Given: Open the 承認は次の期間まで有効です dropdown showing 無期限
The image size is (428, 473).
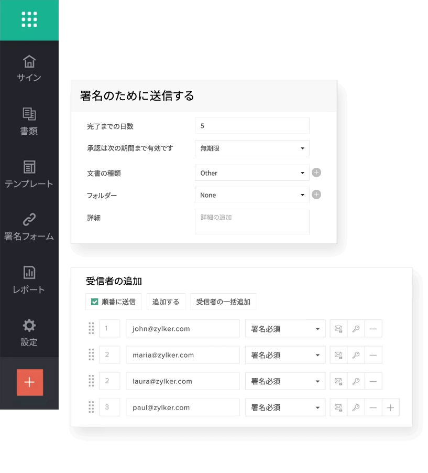Looking at the screenshot, I should click(x=252, y=148).
